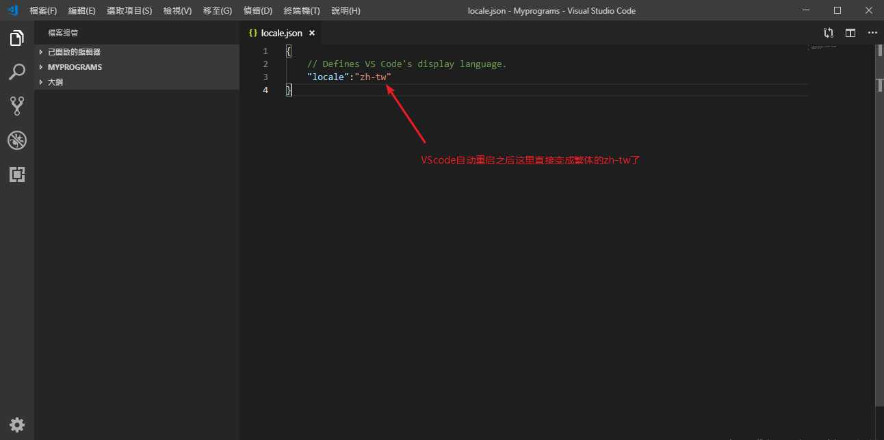Click line number 2 in the gutter
The image size is (884, 440).
(x=265, y=64)
